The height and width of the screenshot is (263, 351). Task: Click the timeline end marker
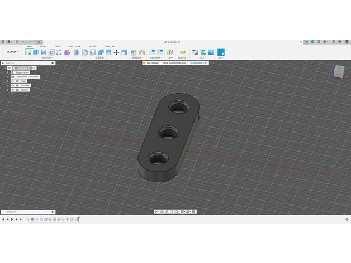(79, 219)
